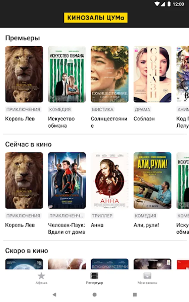Open the Афиша star icon tab
The height and width of the screenshot is (302, 189).
click(x=41, y=276)
